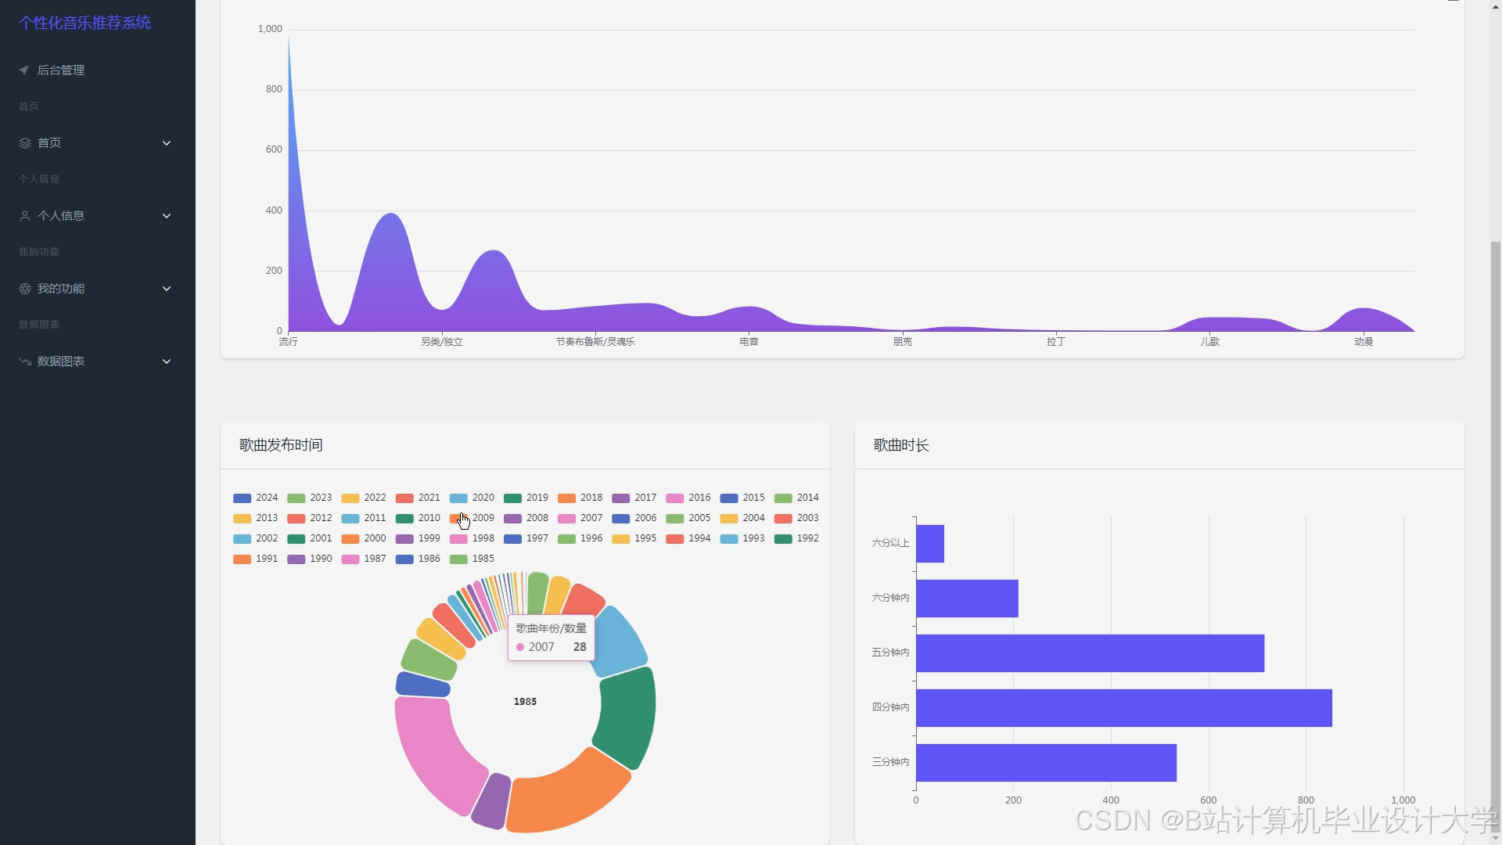Expand the 个人信息 menu chevron

pyautogui.click(x=167, y=216)
